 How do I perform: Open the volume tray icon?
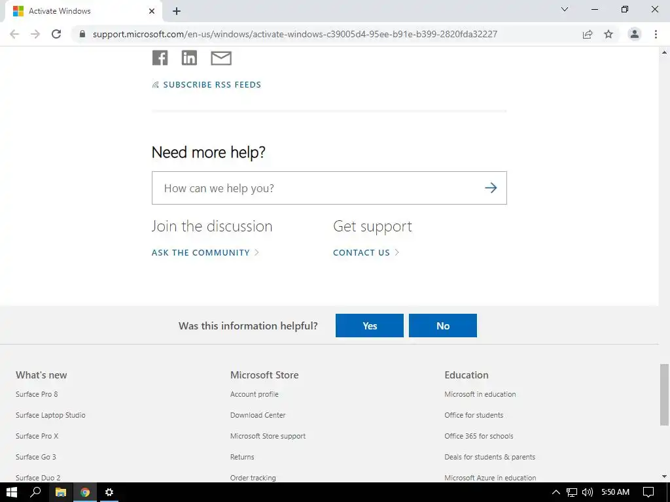[x=588, y=492]
